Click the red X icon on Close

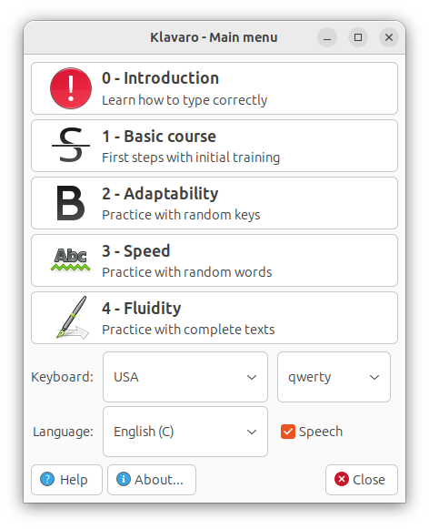(x=342, y=479)
